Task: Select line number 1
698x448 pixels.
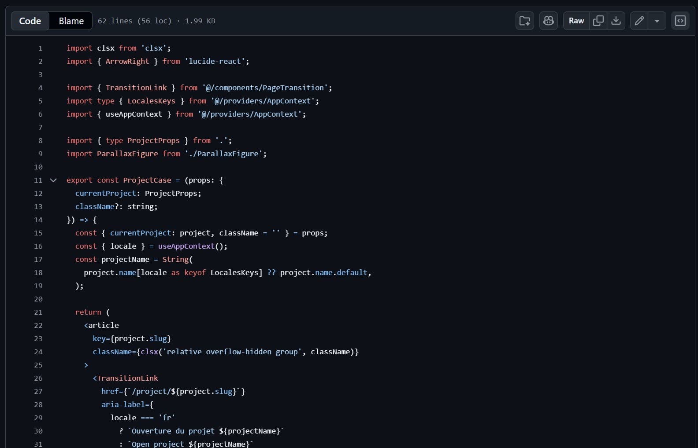Action: click(40, 48)
